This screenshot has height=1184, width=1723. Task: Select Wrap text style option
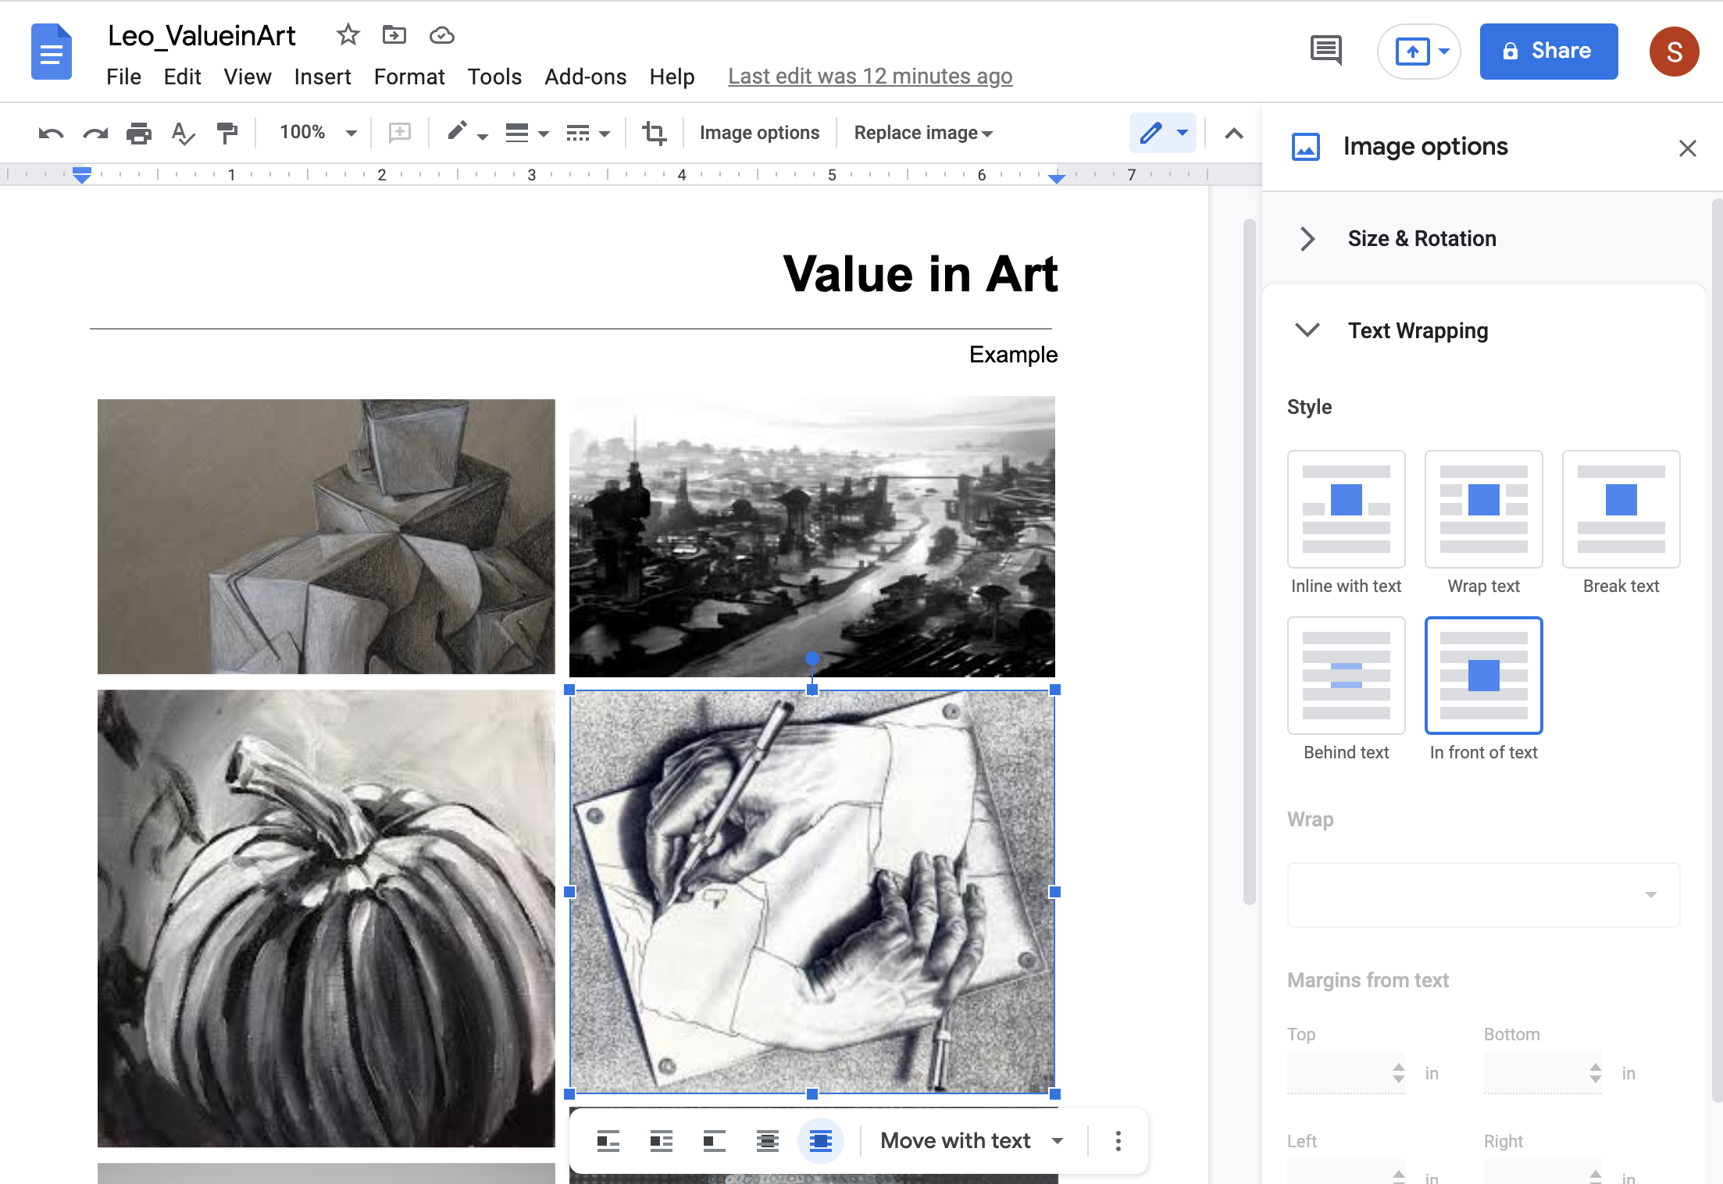[1483, 509]
